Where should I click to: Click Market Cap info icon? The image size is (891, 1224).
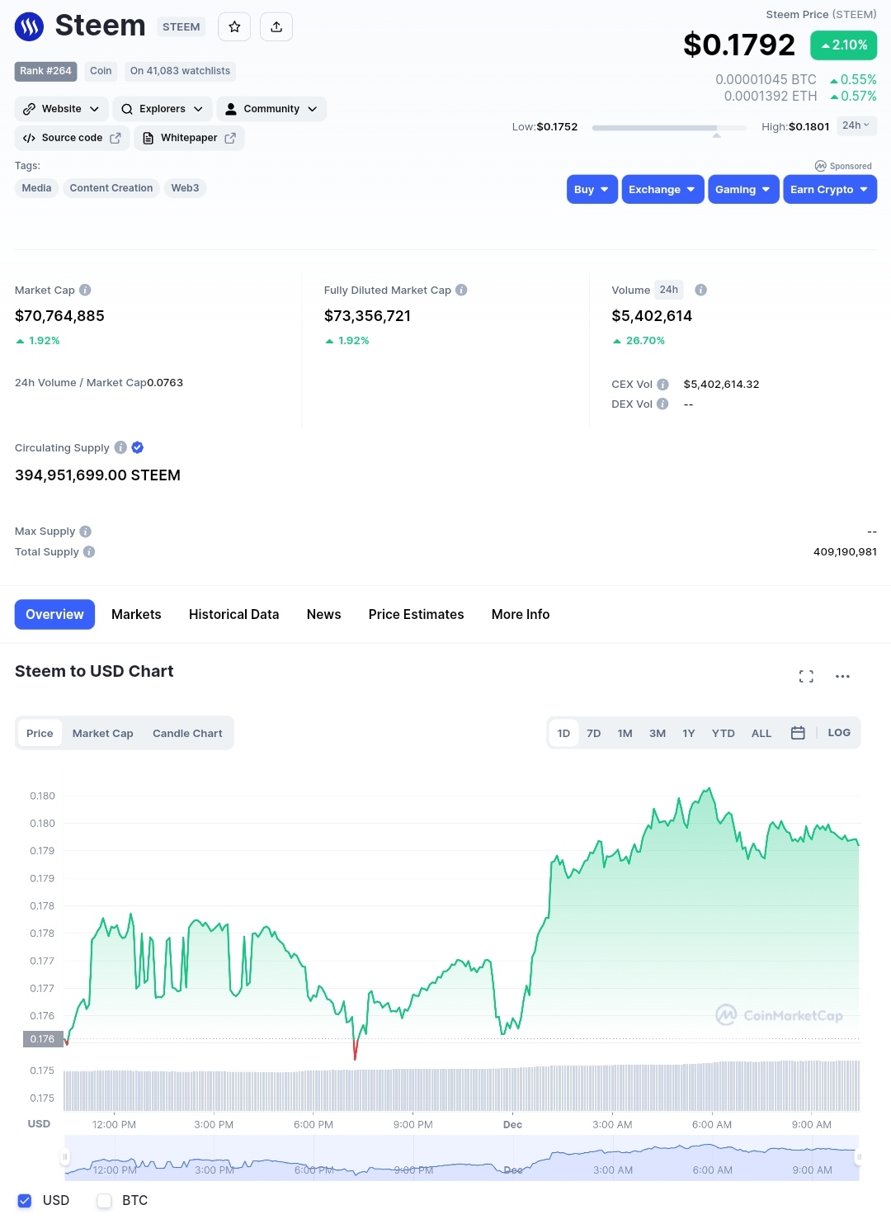tap(85, 291)
